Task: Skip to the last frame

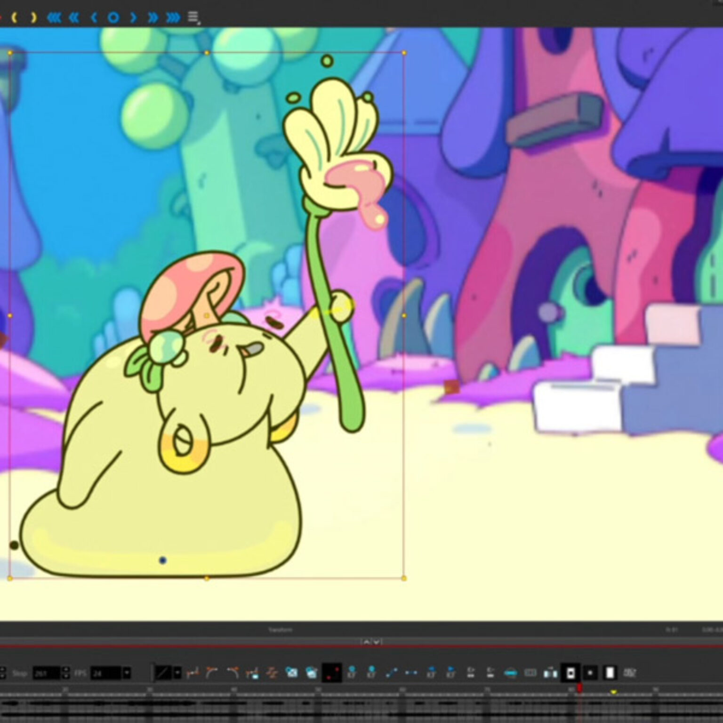Action: click(173, 17)
